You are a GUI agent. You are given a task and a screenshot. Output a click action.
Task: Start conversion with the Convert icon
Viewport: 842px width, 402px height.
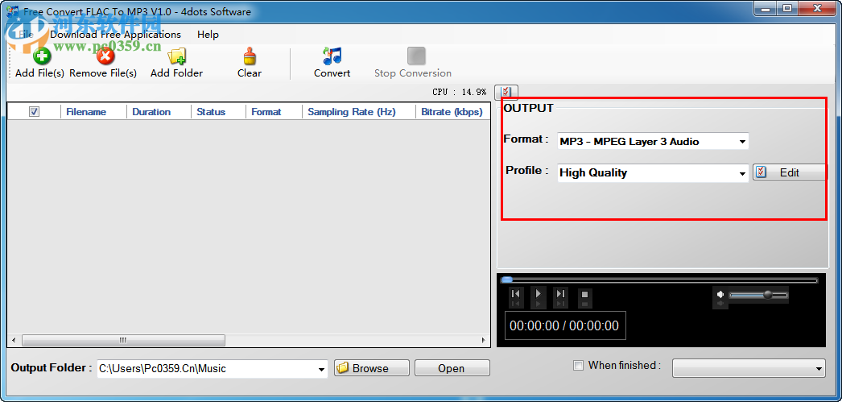pyautogui.click(x=332, y=56)
